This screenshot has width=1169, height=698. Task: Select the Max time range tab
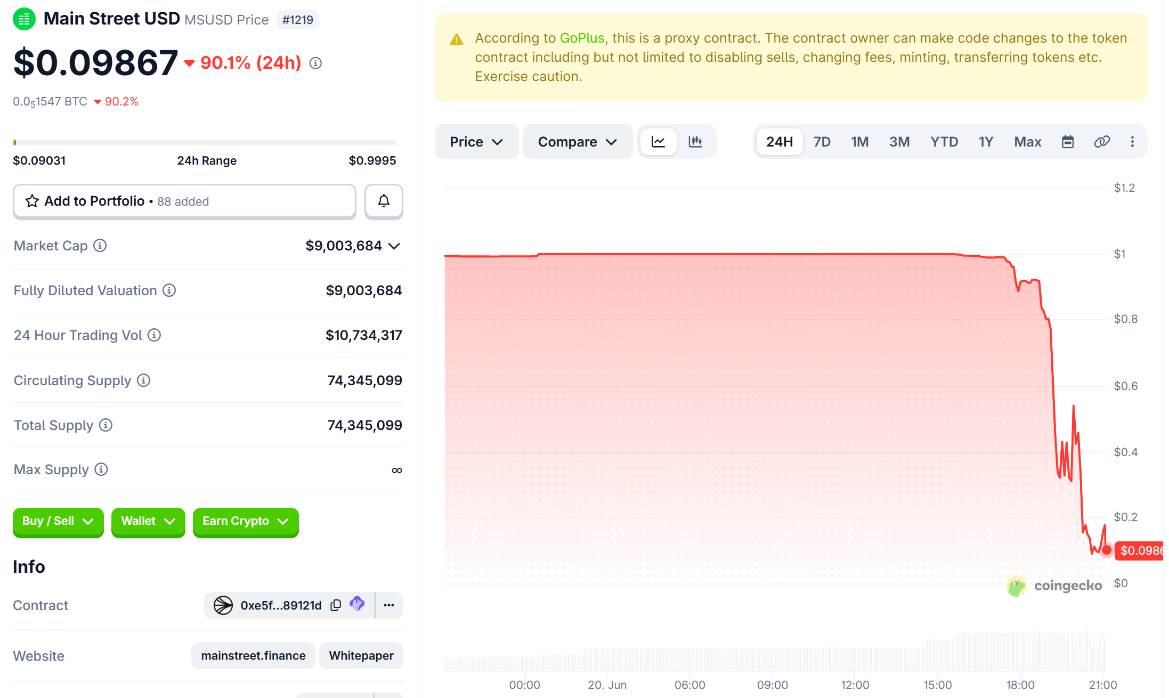point(1028,142)
